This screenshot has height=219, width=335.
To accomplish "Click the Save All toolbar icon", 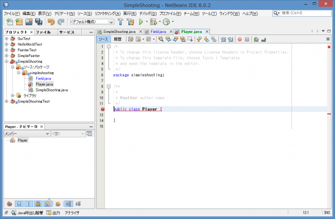I will pyautogui.click(x=39, y=22).
